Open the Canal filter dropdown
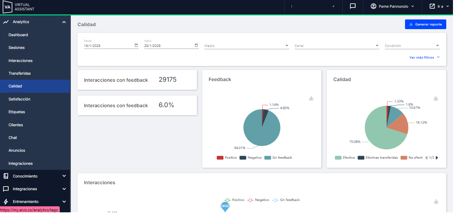This screenshot has width=456, height=215. tap(337, 46)
